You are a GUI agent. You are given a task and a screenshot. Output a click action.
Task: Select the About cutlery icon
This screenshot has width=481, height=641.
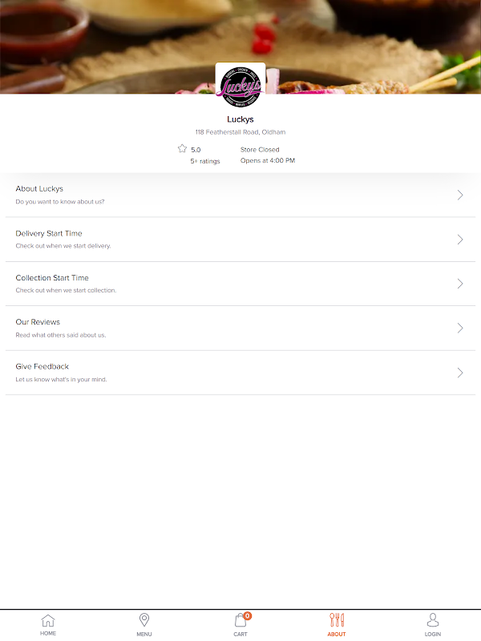tap(337, 620)
